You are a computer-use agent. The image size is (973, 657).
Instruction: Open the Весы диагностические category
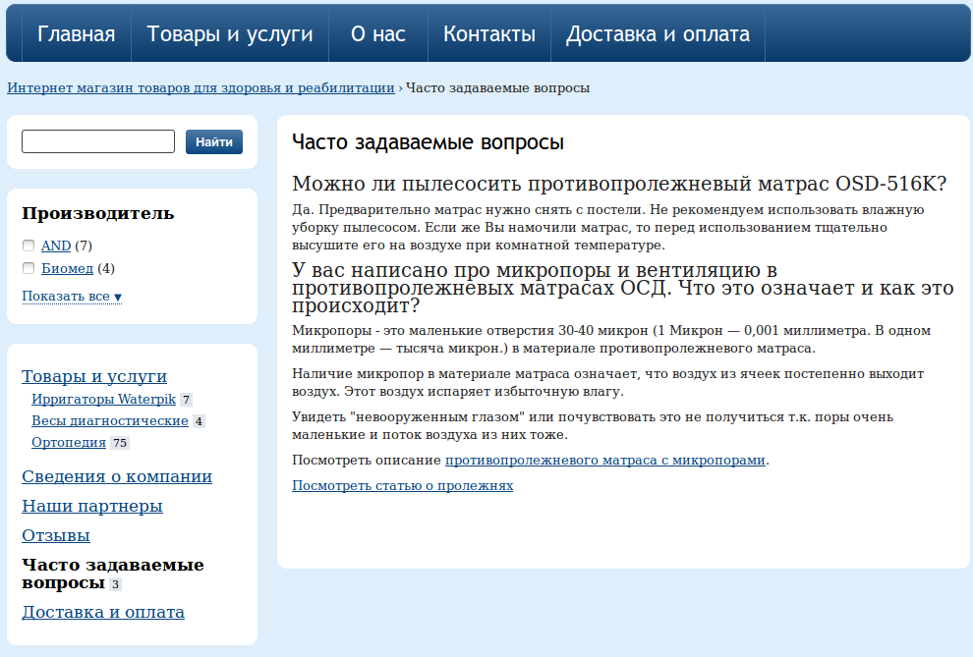(110, 421)
